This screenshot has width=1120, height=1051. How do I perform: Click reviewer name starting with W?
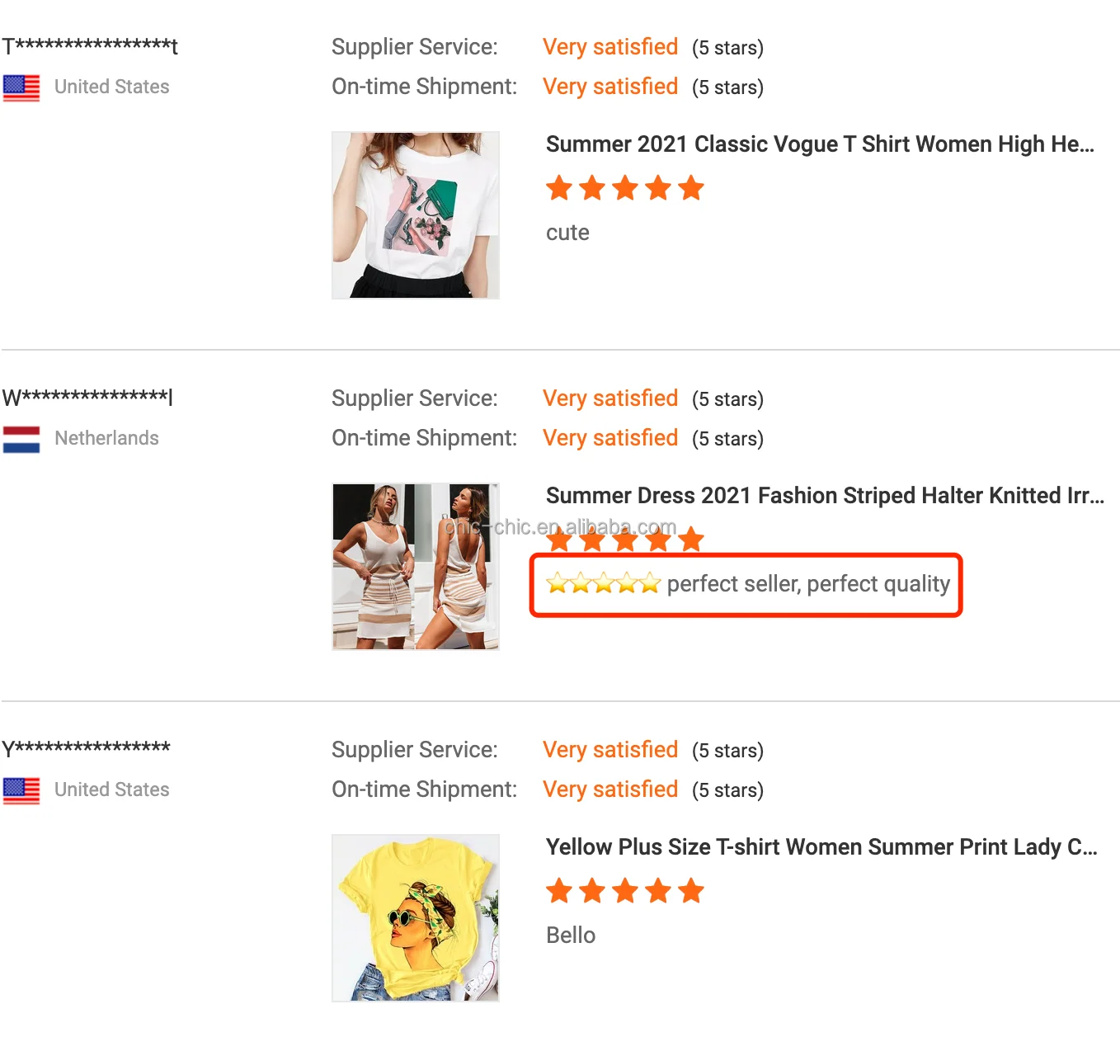pos(87,398)
